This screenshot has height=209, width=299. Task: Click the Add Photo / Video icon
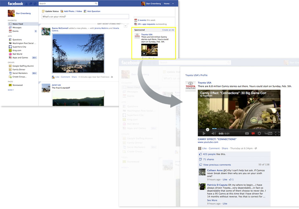(62, 11)
